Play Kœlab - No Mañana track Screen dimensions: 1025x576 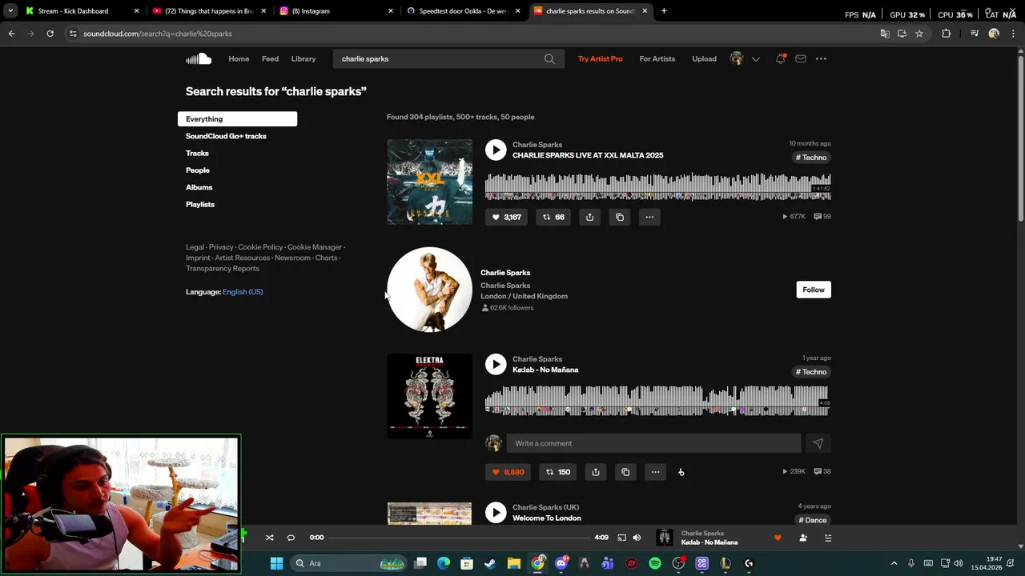pos(496,364)
